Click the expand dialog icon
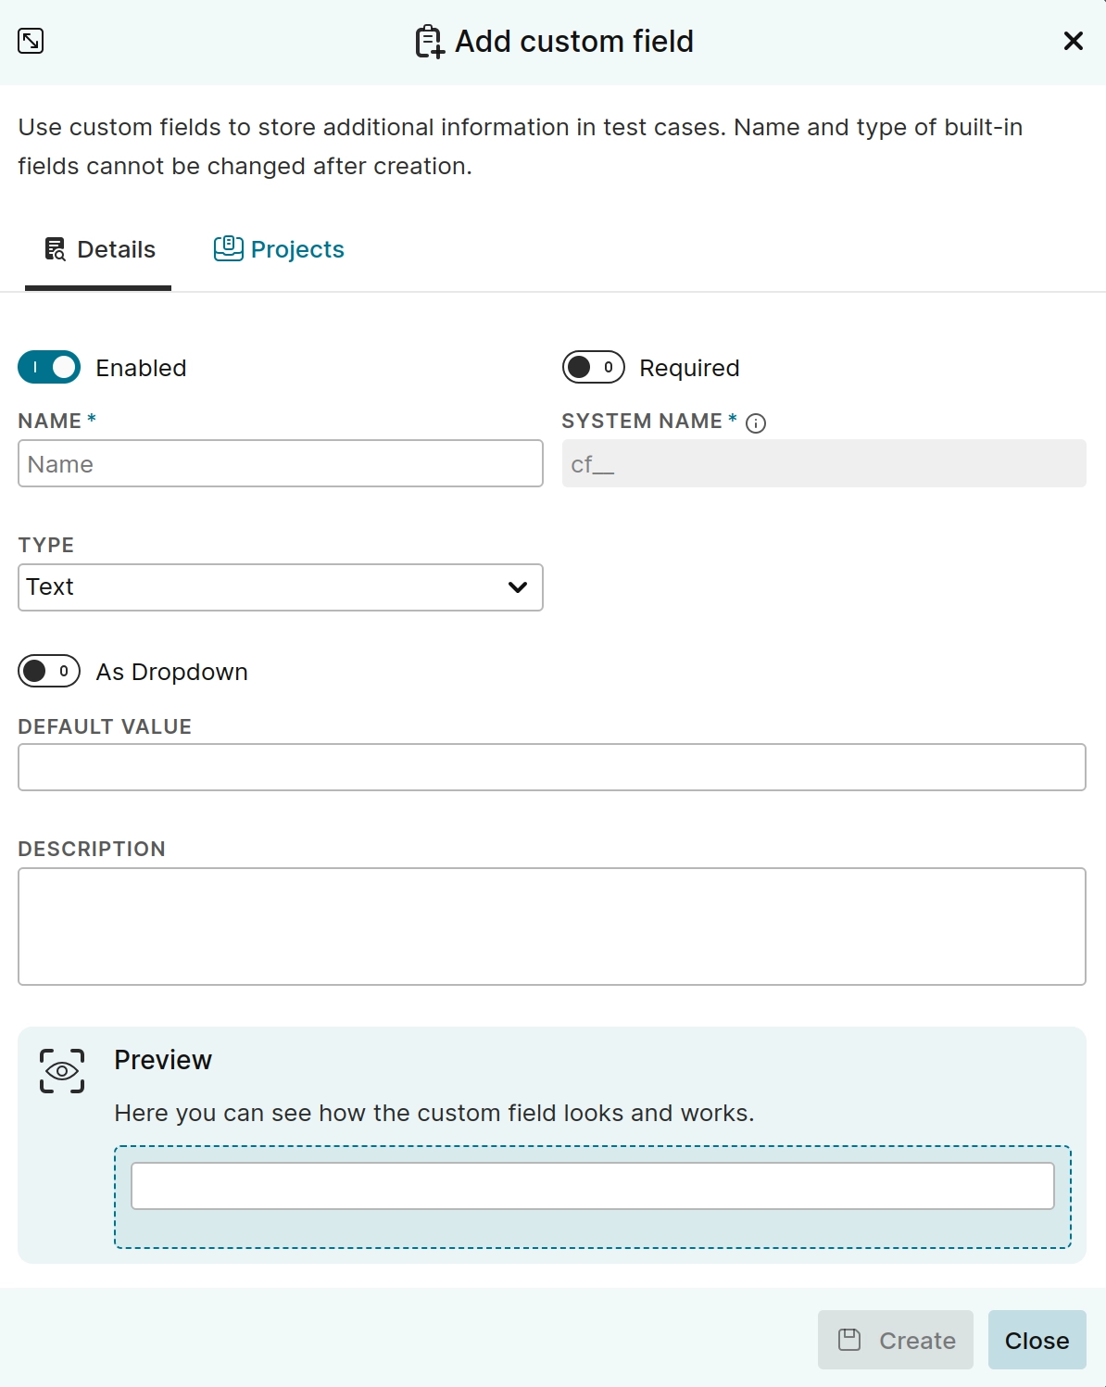 coord(31,41)
